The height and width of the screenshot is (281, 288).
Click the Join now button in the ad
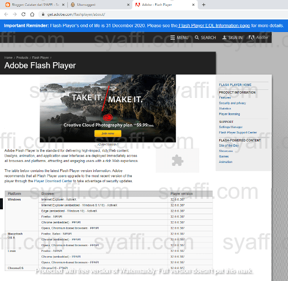point(108,133)
